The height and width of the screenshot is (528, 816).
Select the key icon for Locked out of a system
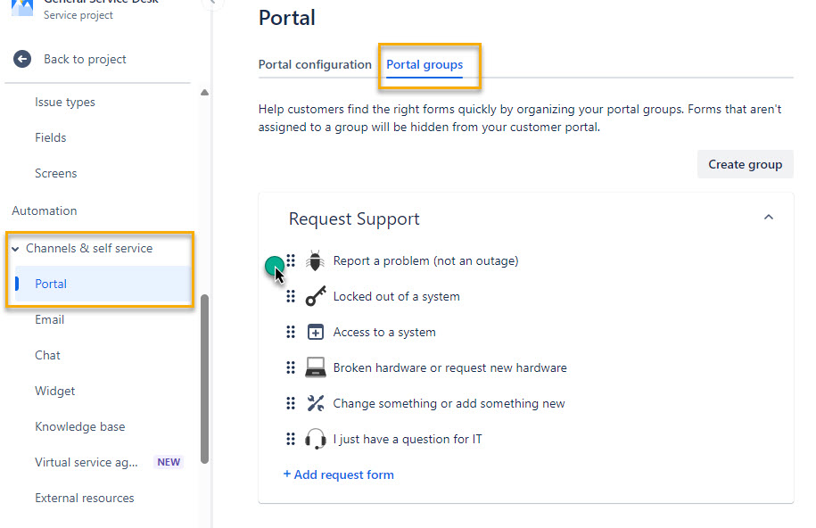tap(314, 296)
